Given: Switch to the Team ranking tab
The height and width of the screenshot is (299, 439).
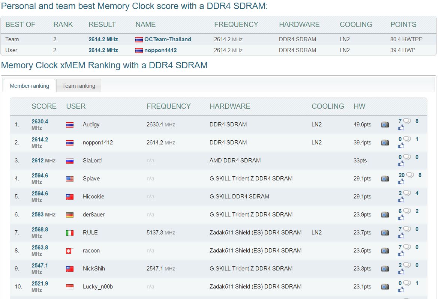Looking at the screenshot, I should coord(79,86).
